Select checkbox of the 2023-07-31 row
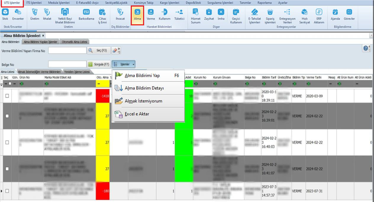Image resolution: width=374 pixels, height=202 pixels. 7,191
